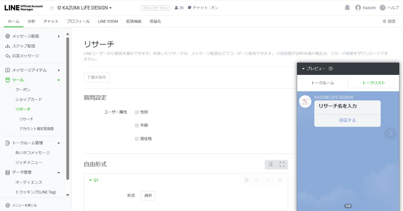The height and width of the screenshot is (211, 403).
Task: Click the sidebar vertical scrollbar
Action: pos(68,109)
